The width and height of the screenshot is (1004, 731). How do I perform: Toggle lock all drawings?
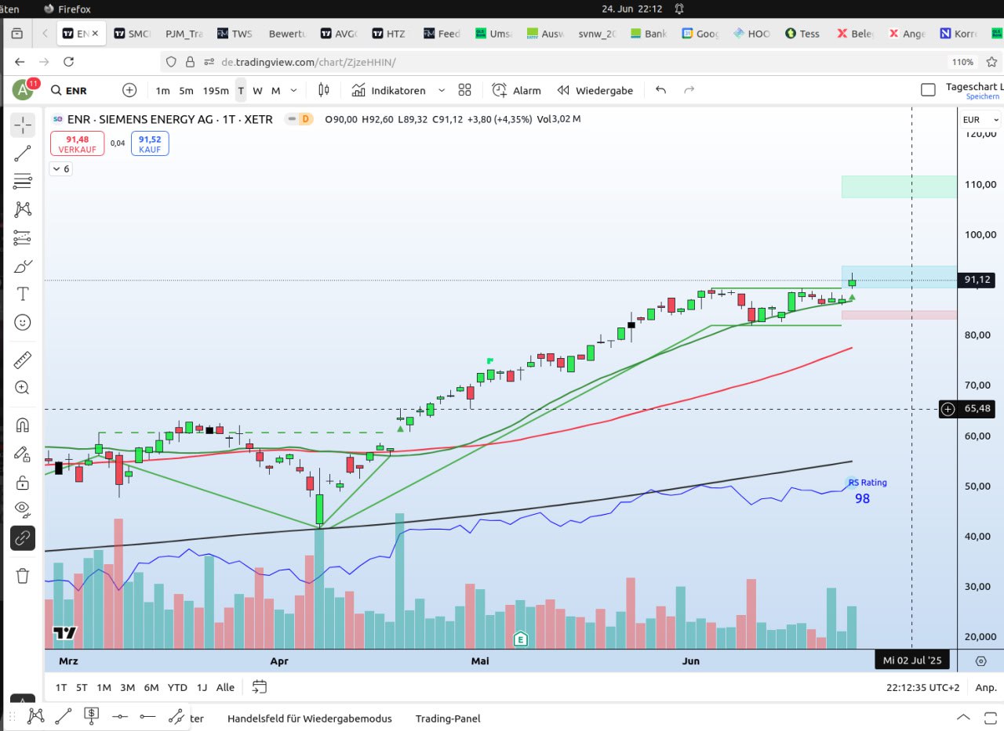23,482
